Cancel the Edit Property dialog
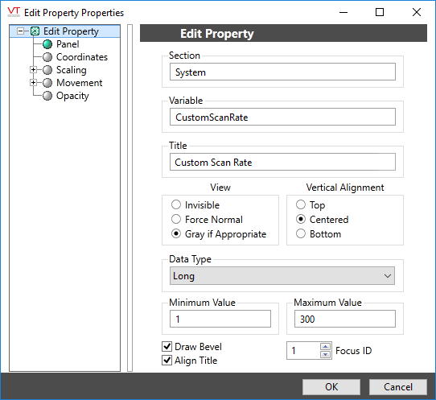This screenshot has height=400, width=436. point(398,387)
